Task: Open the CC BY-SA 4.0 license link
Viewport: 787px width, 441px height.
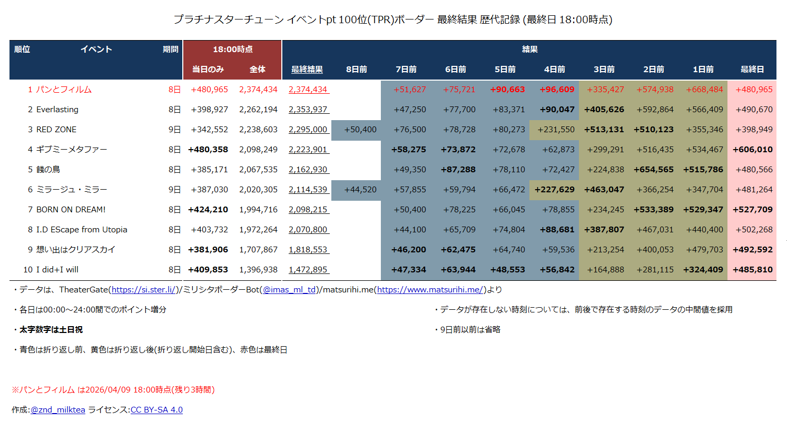Action: click(x=156, y=410)
